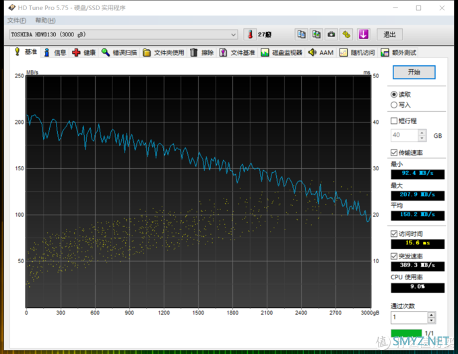
Task: Toggle the 短行程 short stroke checkbox
Action: point(394,121)
